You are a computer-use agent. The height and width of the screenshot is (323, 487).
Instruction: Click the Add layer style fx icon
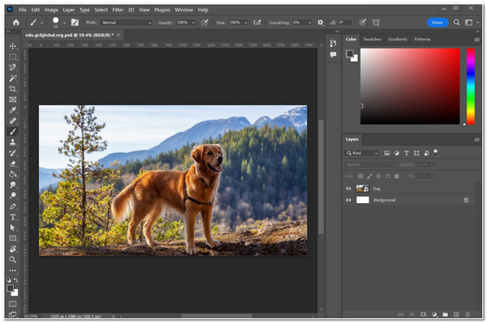[412, 314]
